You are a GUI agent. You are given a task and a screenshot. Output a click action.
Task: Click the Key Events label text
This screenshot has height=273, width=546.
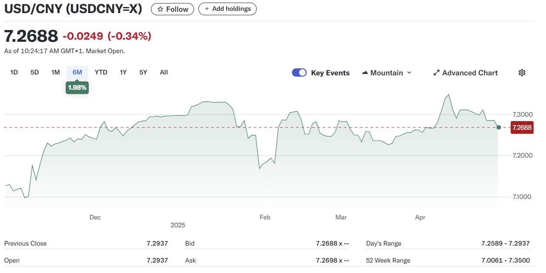pos(330,73)
